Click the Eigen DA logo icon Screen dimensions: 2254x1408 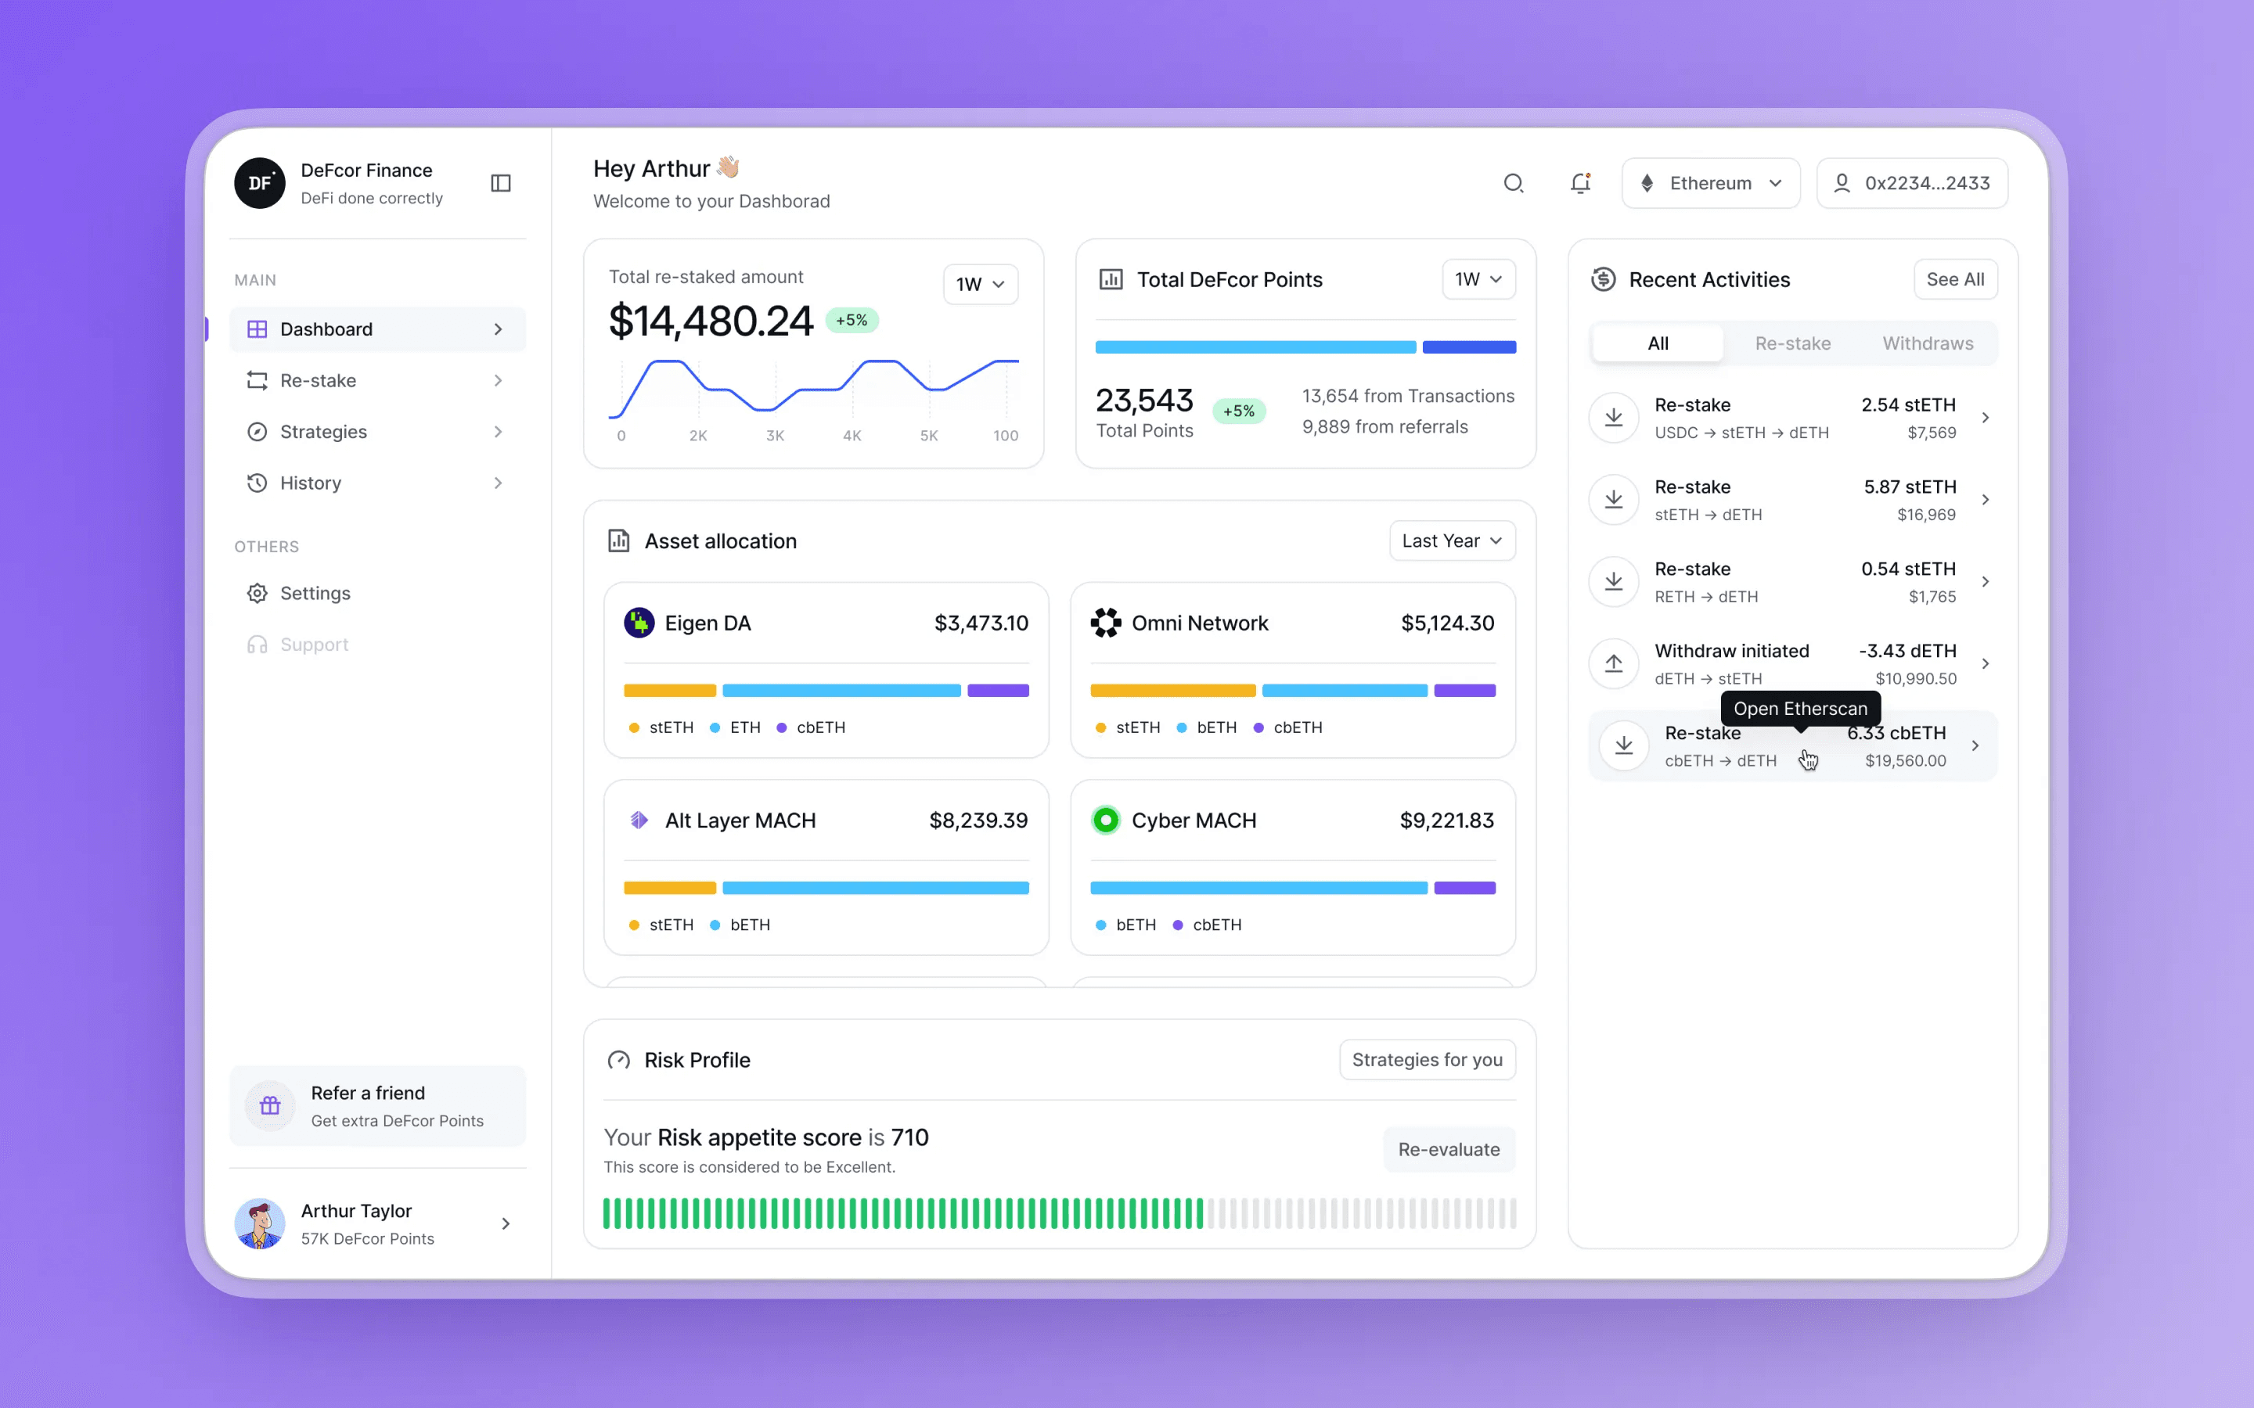click(639, 623)
